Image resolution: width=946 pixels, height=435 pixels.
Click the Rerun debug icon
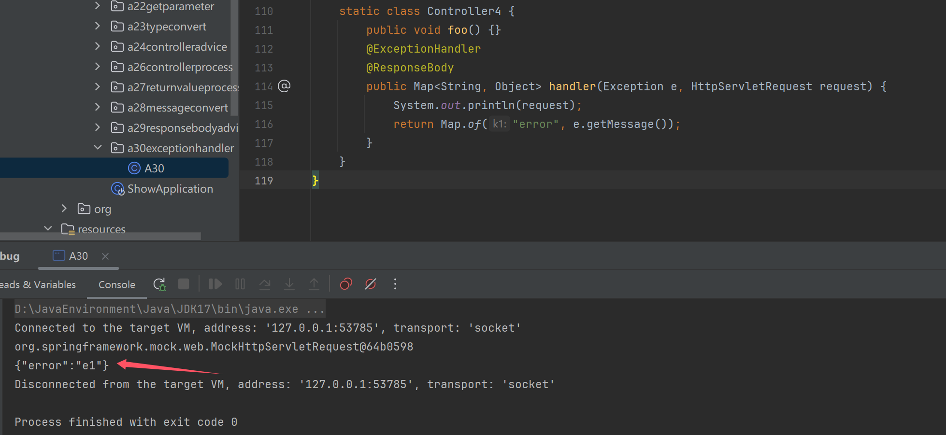click(159, 284)
